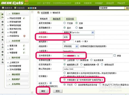
Task: Tick the 拼音 checkbox
Action: pos(115,55)
